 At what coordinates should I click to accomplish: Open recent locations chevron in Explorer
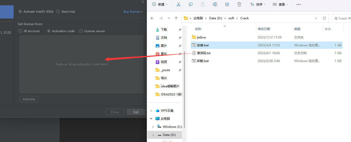tap(169, 18)
